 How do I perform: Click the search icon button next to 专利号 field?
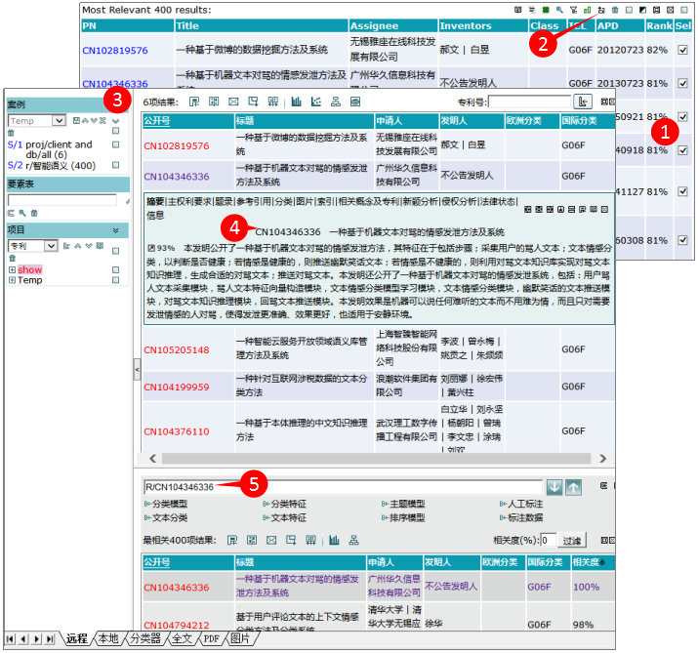coord(584,102)
